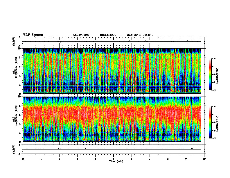The width and height of the screenshot is (230, 178).
Task: Click the "-10" label on ch.2 color bar
Action: (215, 138)
